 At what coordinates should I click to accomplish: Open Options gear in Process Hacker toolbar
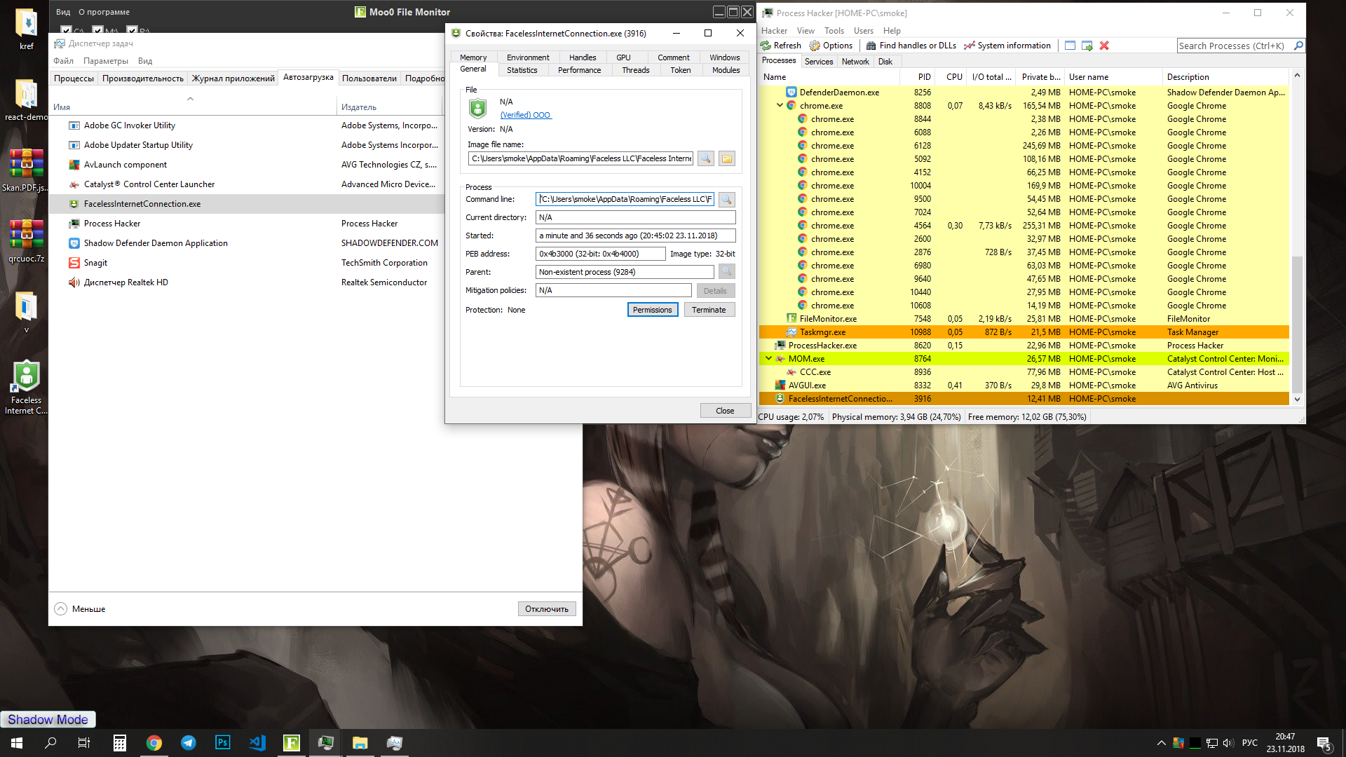(x=815, y=46)
